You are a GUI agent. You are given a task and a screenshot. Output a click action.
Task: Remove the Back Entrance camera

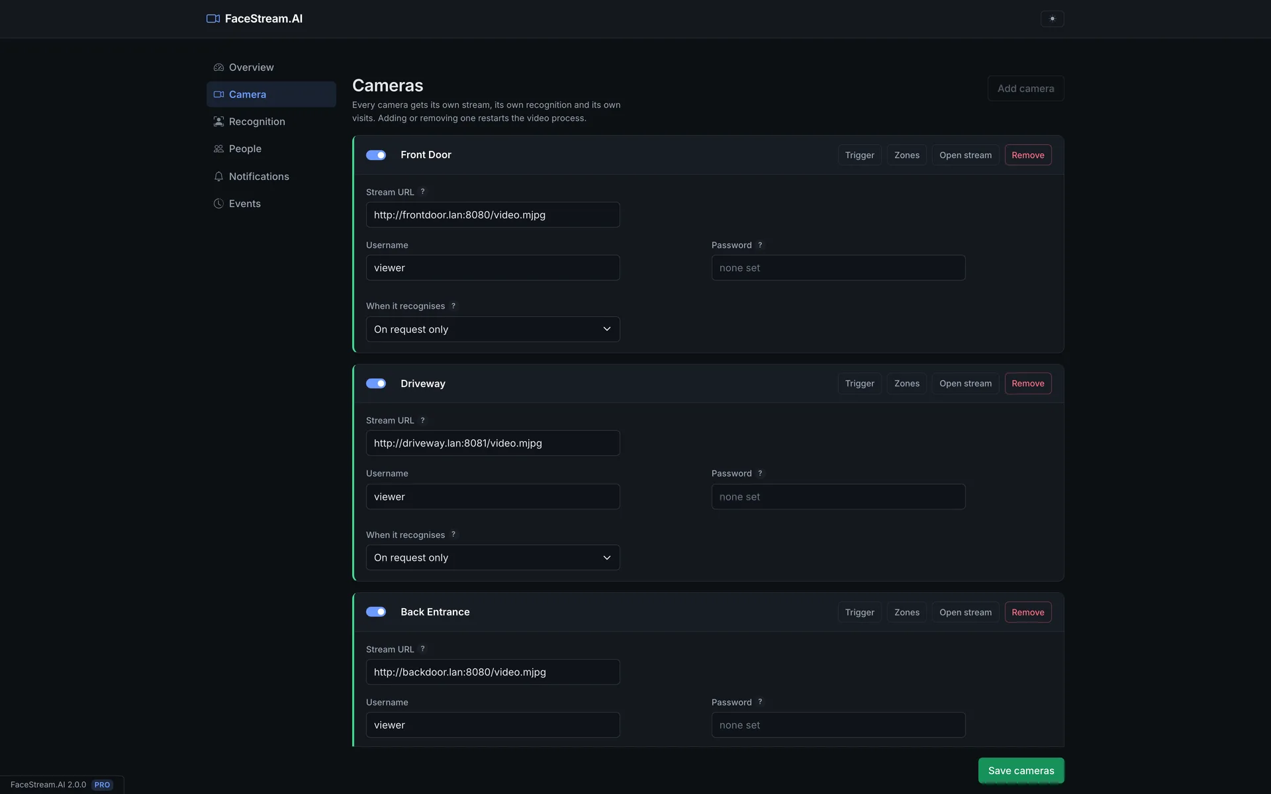[1027, 612]
